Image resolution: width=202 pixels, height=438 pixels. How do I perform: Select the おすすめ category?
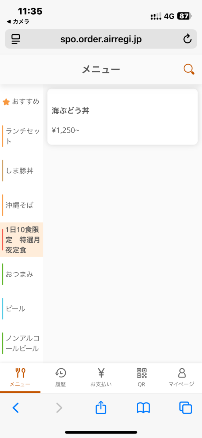point(22,102)
